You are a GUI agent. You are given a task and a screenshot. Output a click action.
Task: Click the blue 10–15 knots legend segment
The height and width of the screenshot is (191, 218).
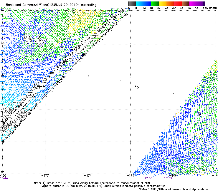click(147, 4)
